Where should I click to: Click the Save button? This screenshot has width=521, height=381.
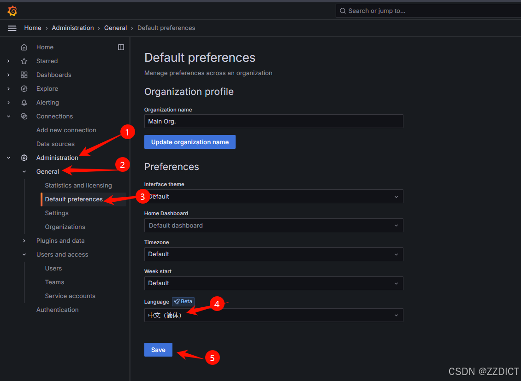(x=158, y=350)
